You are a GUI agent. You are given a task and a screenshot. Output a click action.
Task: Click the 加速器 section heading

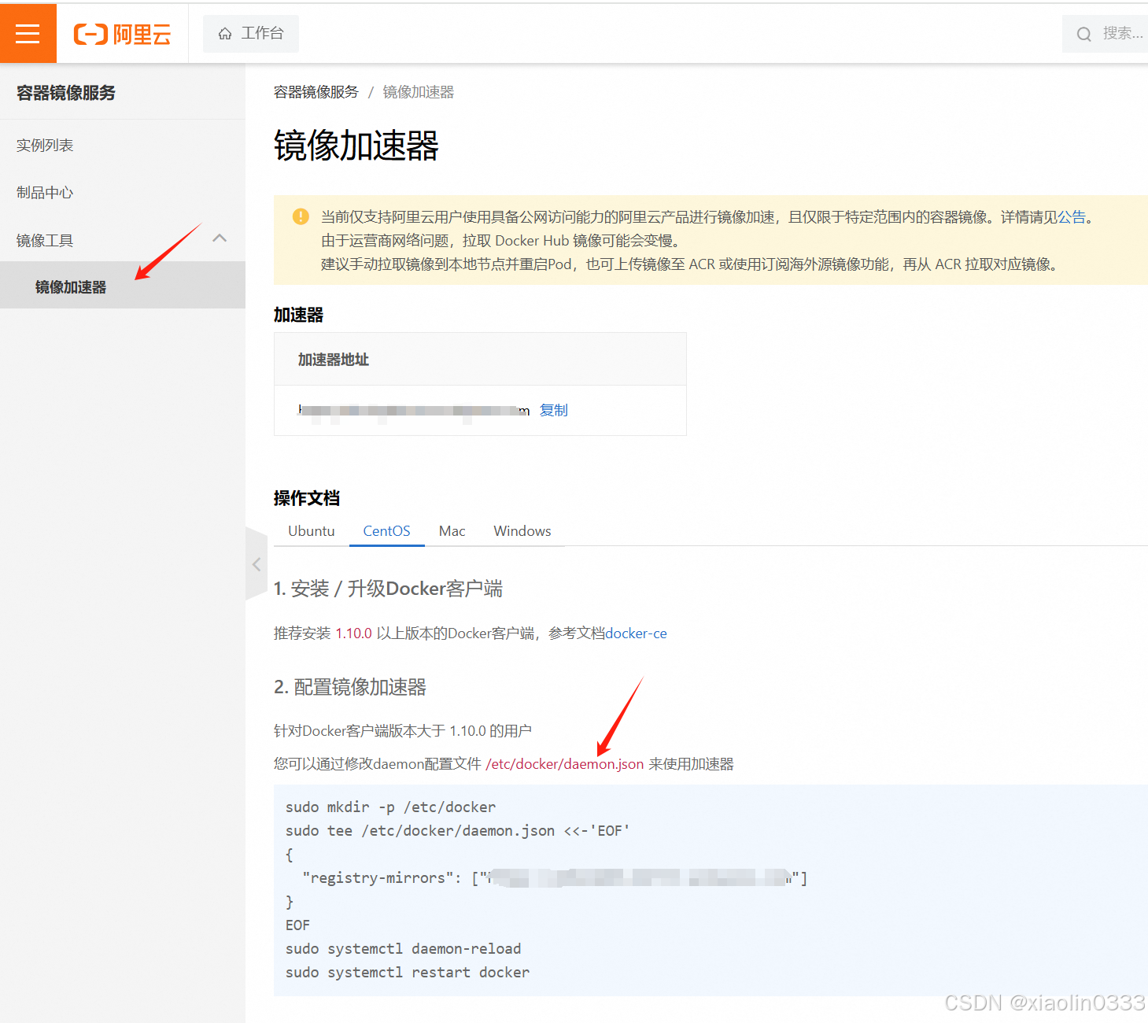pos(298,315)
